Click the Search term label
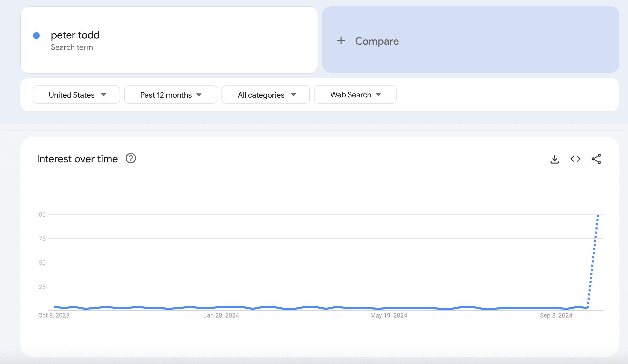Screen dimensions: 628x364 coord(72,47)
